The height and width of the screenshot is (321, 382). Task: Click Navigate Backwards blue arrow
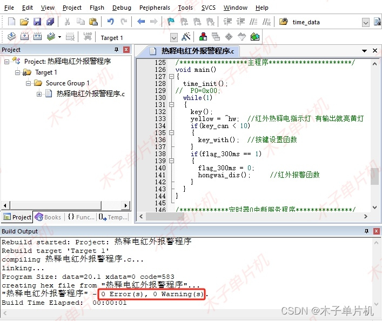(141, 22)
